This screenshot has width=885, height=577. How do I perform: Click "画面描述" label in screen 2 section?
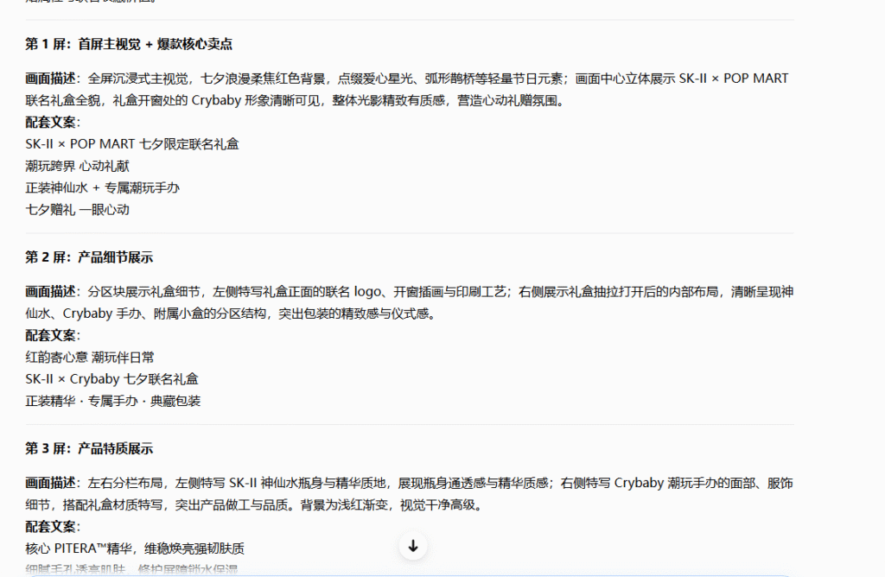click(x=50, y=292)
